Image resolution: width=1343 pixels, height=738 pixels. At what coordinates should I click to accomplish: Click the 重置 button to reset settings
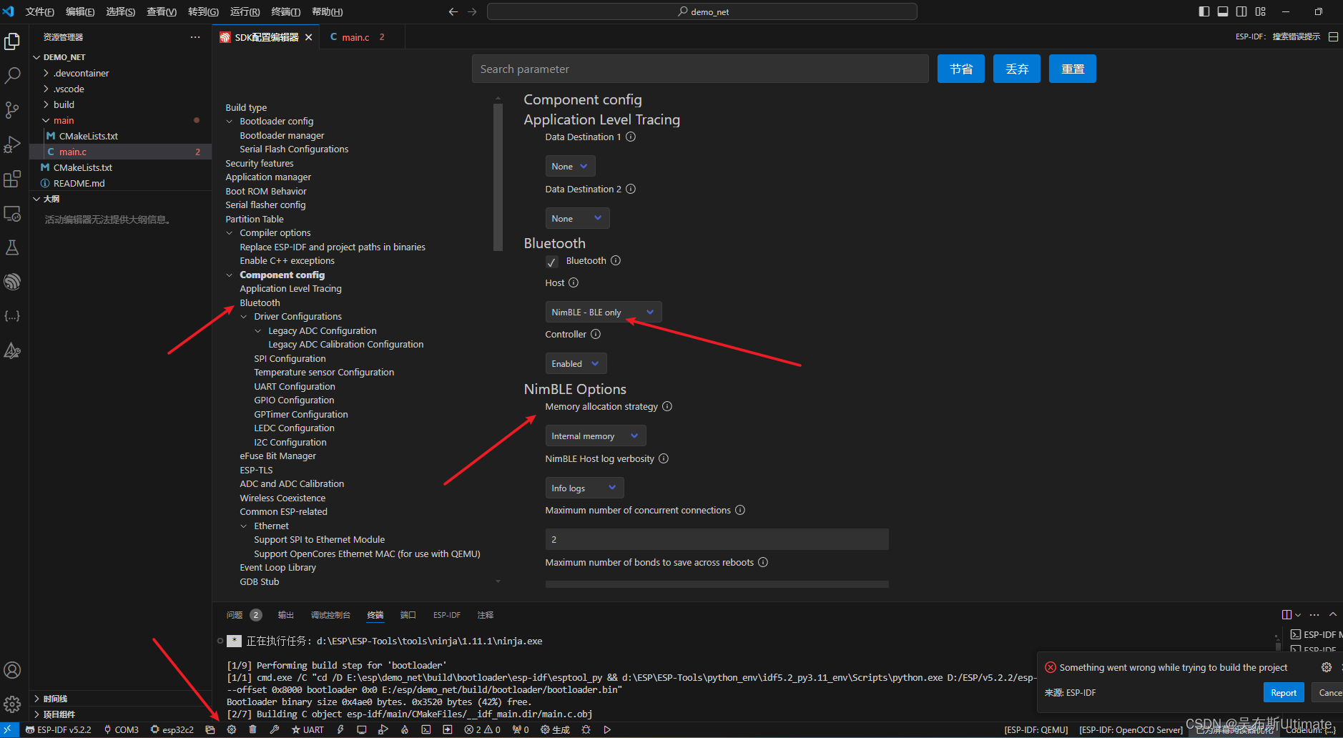(x=1072, y=68)
